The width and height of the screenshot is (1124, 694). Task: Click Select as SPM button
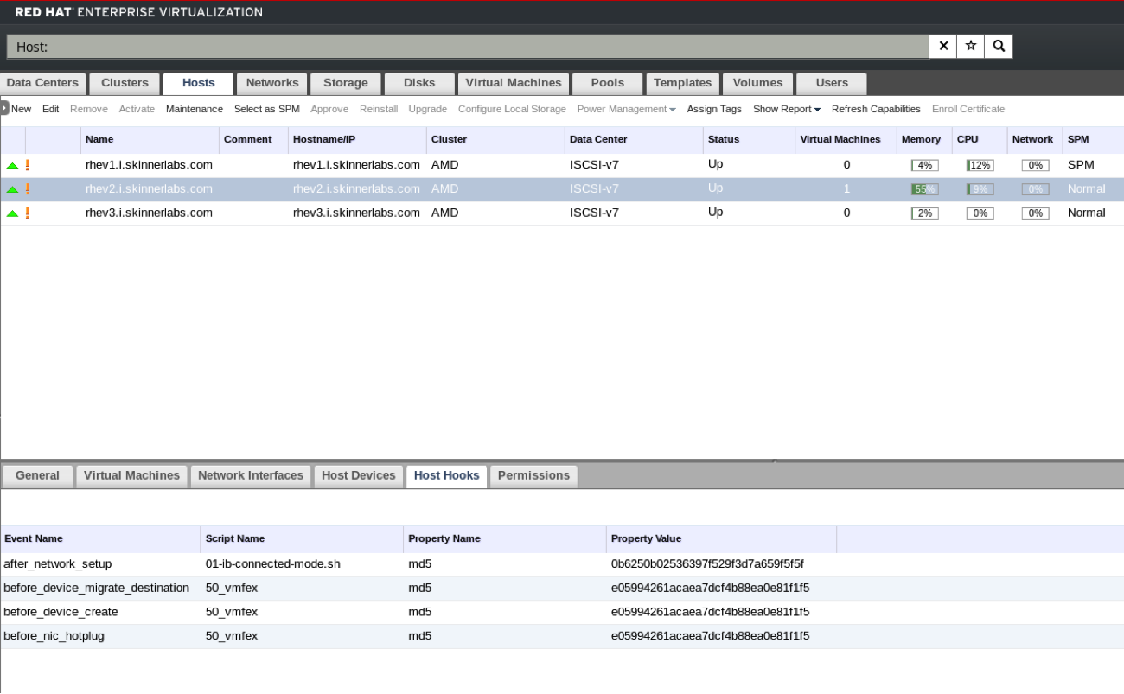(266, 109)
